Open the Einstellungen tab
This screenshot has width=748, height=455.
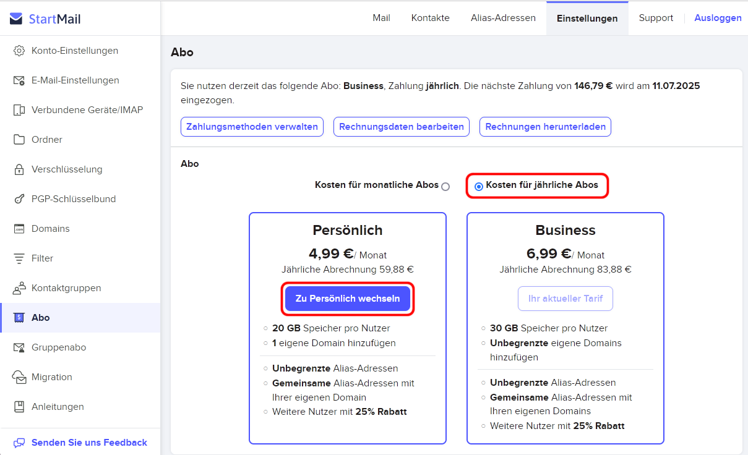coord(587,19)
